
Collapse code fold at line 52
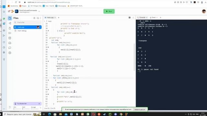(x=49, y=80)
